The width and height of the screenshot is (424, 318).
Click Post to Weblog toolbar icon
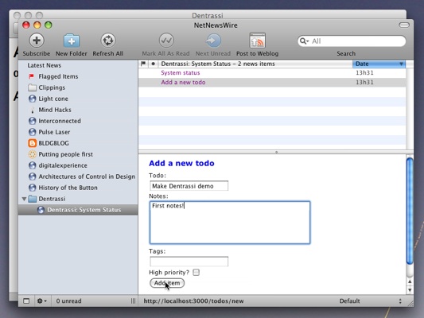pos(258,41)
